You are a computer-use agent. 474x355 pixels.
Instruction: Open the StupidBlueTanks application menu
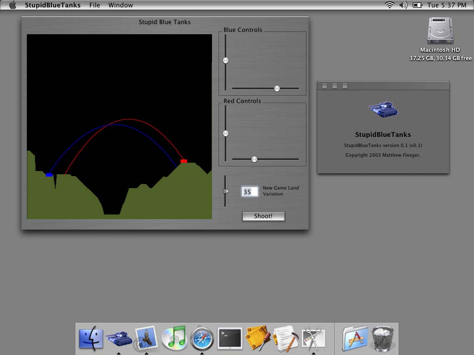53,5
